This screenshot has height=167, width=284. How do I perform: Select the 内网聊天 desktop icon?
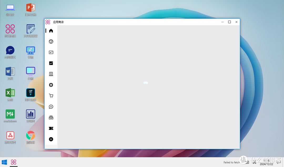(x=10, y=53)
